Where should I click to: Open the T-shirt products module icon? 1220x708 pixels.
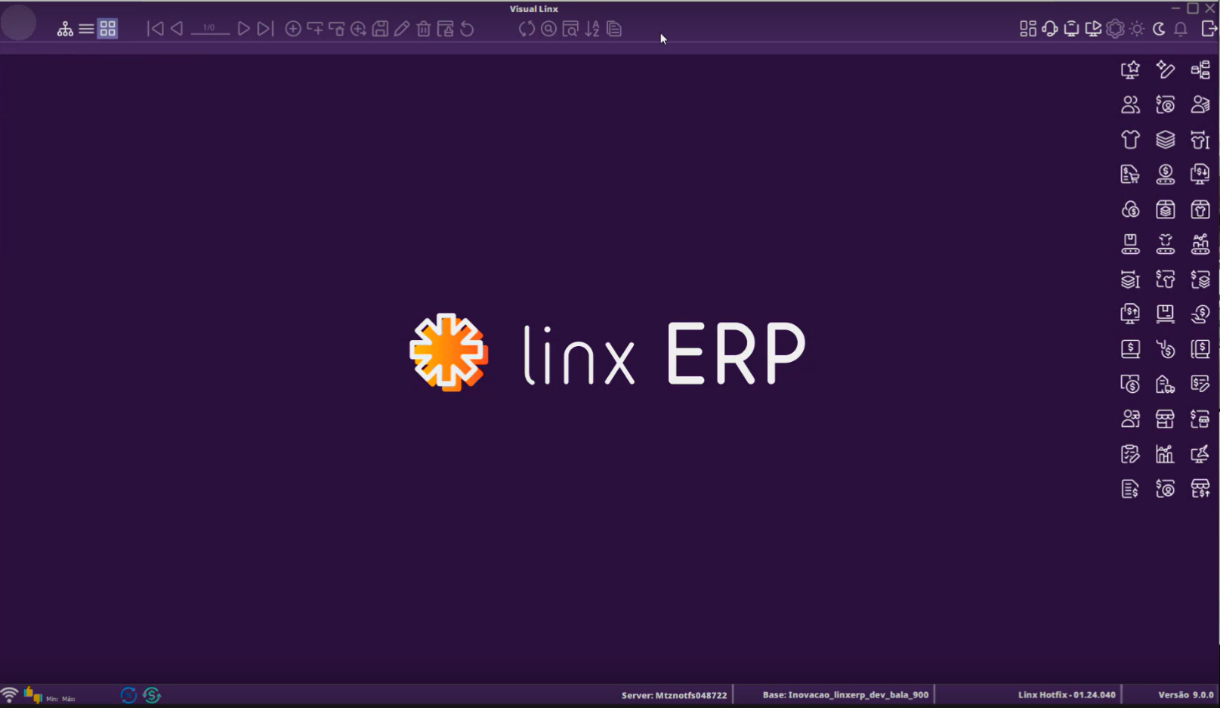coord(1130,139)
